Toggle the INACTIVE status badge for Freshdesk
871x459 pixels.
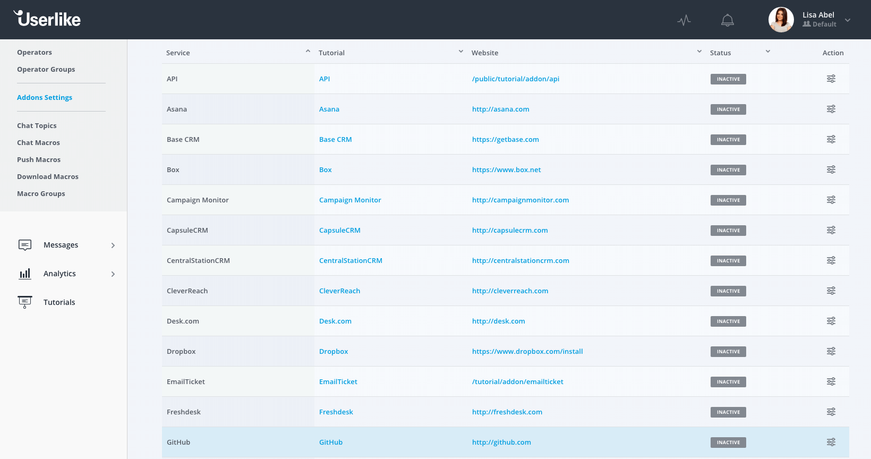coord(728,412)
